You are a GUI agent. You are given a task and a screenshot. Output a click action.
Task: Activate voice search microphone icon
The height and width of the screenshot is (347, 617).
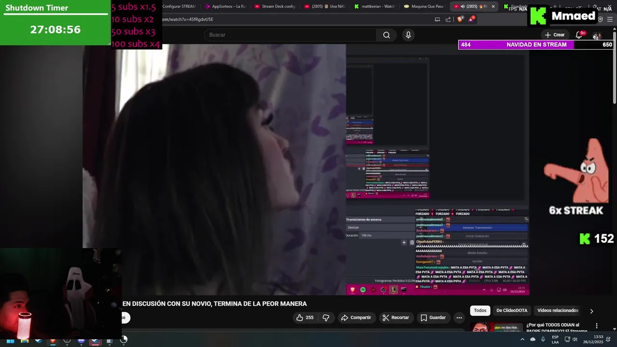coord(408,35)
